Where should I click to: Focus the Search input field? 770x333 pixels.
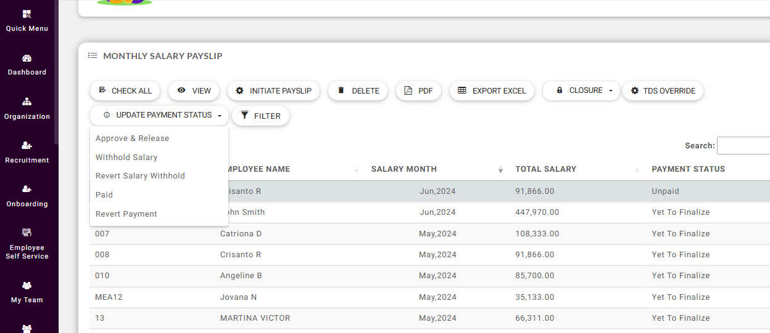pyautogui.click(x=743, y=146)
